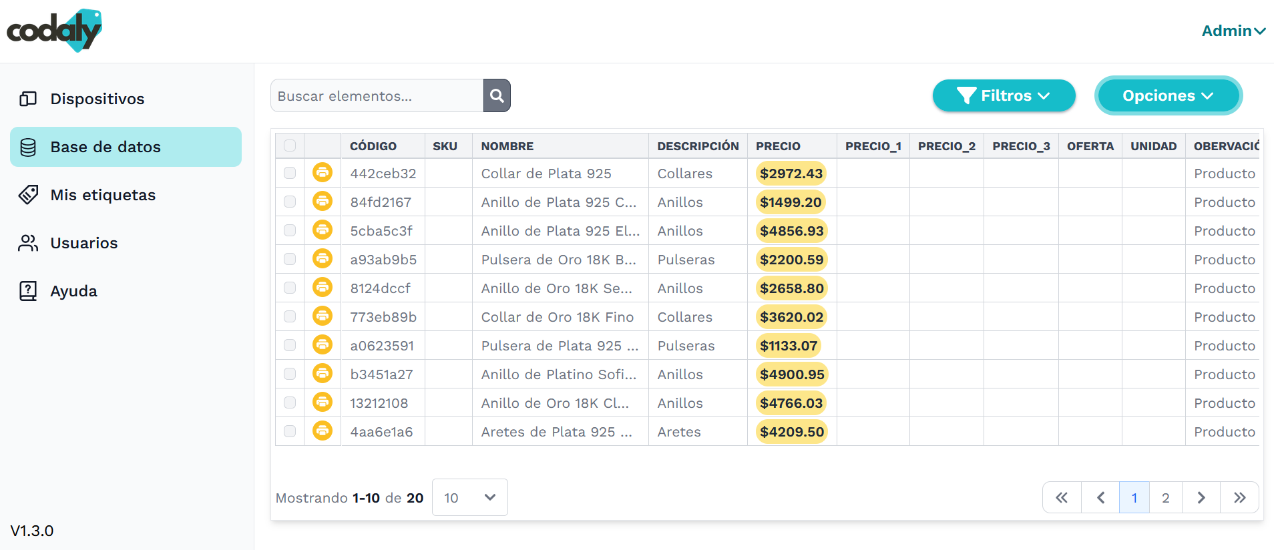
Task: Open the Opciones dropdown
Action: (x=1168, y=95)
